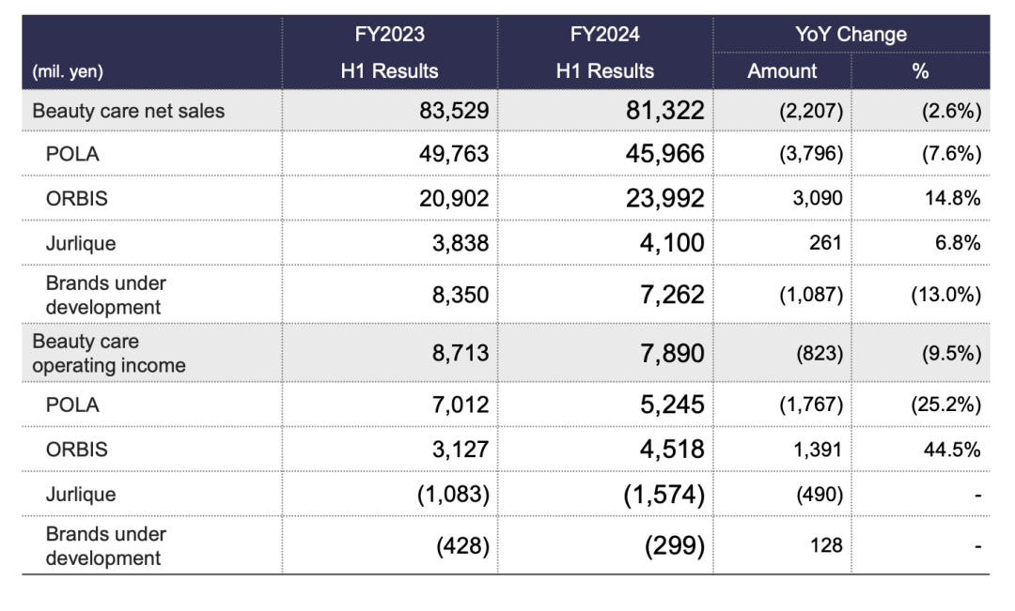Click the FY2023 column header
This screenshot has width=1015, height=611.
[389, 35]
